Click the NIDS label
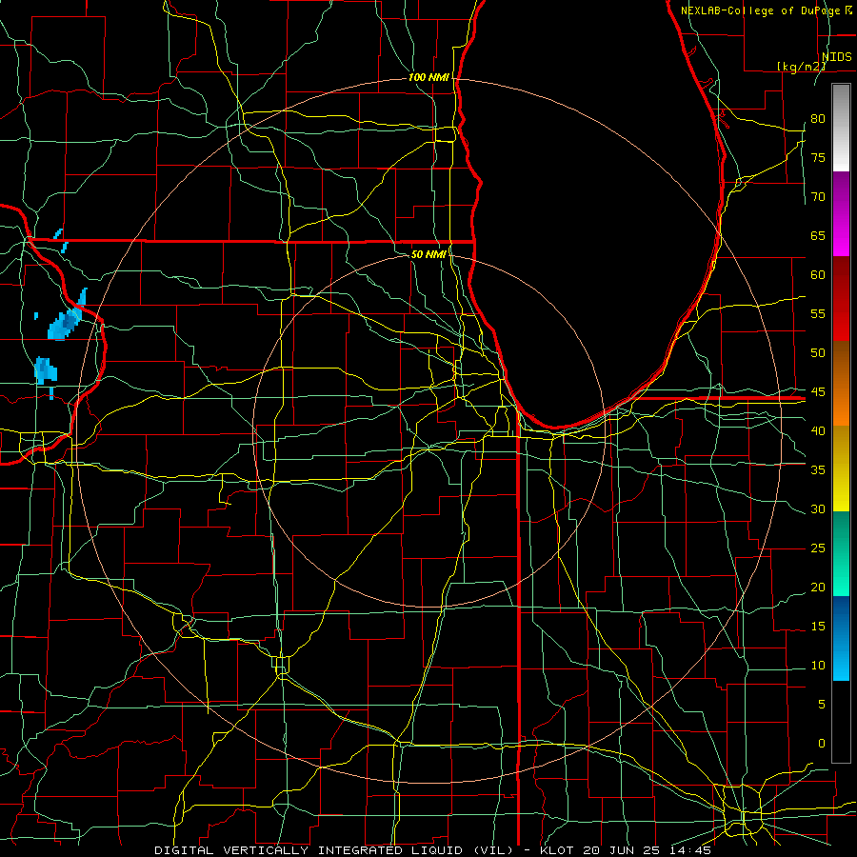Viewport: 857px width, 857px height. [x=837, y=57]
